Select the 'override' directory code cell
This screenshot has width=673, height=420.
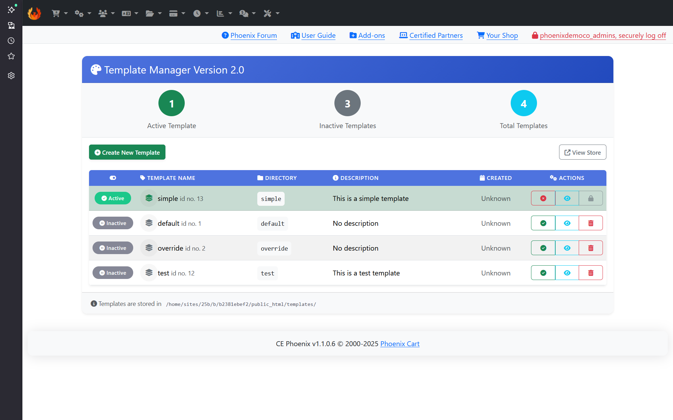[x=274, y=248]
